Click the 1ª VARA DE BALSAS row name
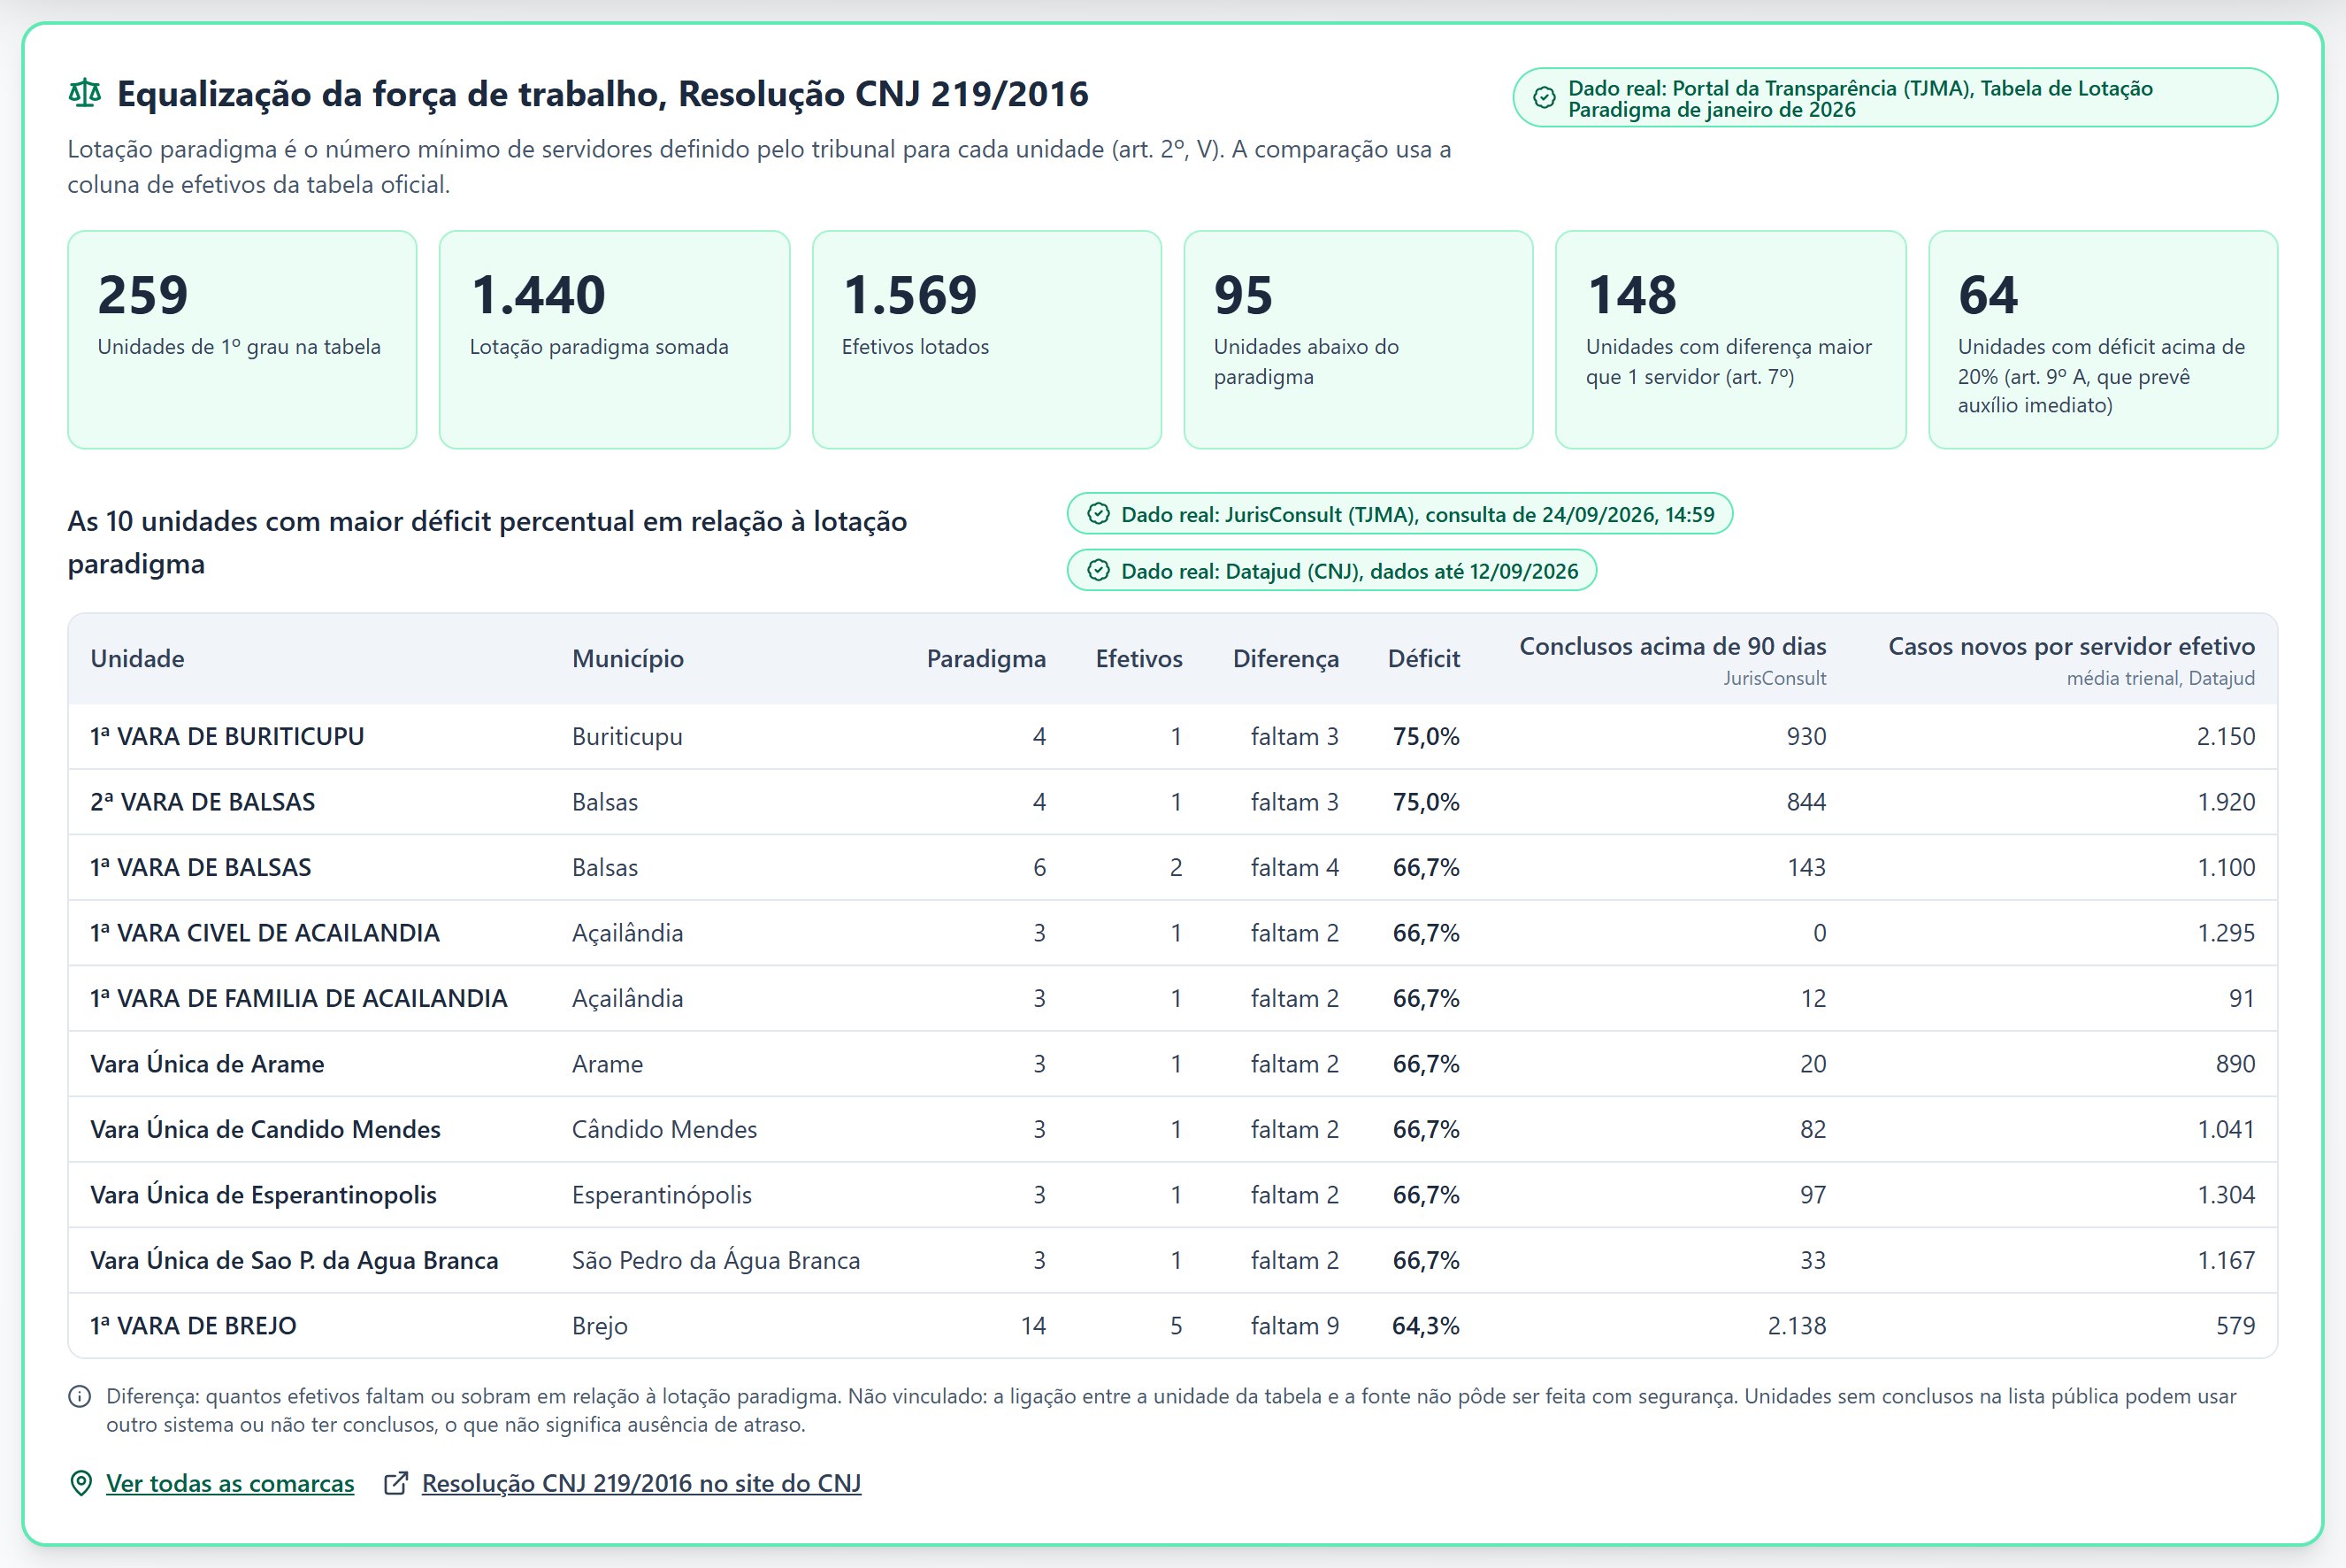The height and width of the screenshot is (1568, 2346). pyautogui.click(x=201, y=868)
